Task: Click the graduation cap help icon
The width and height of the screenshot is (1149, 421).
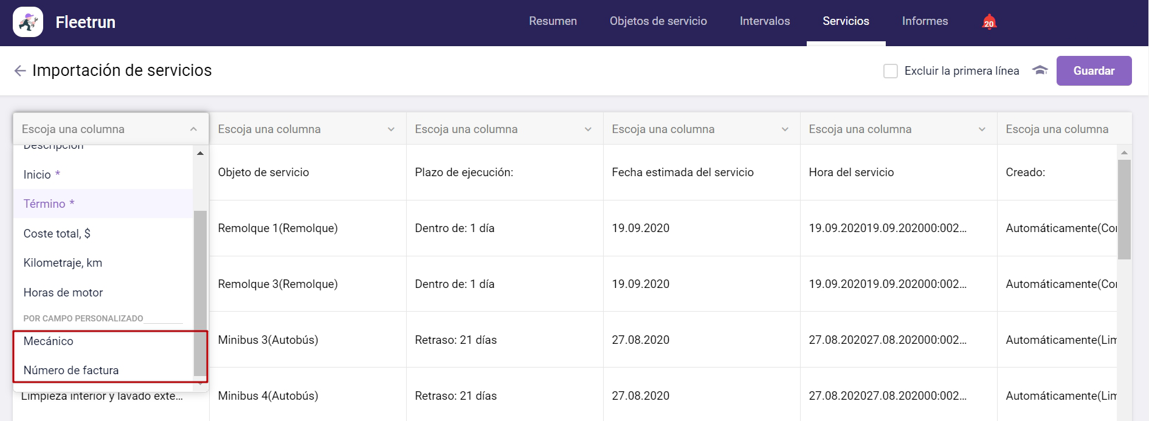Action: [1040, 70]
